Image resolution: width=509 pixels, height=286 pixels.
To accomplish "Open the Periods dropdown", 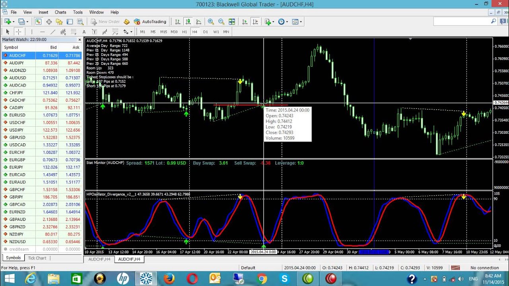I will point(282,22).
